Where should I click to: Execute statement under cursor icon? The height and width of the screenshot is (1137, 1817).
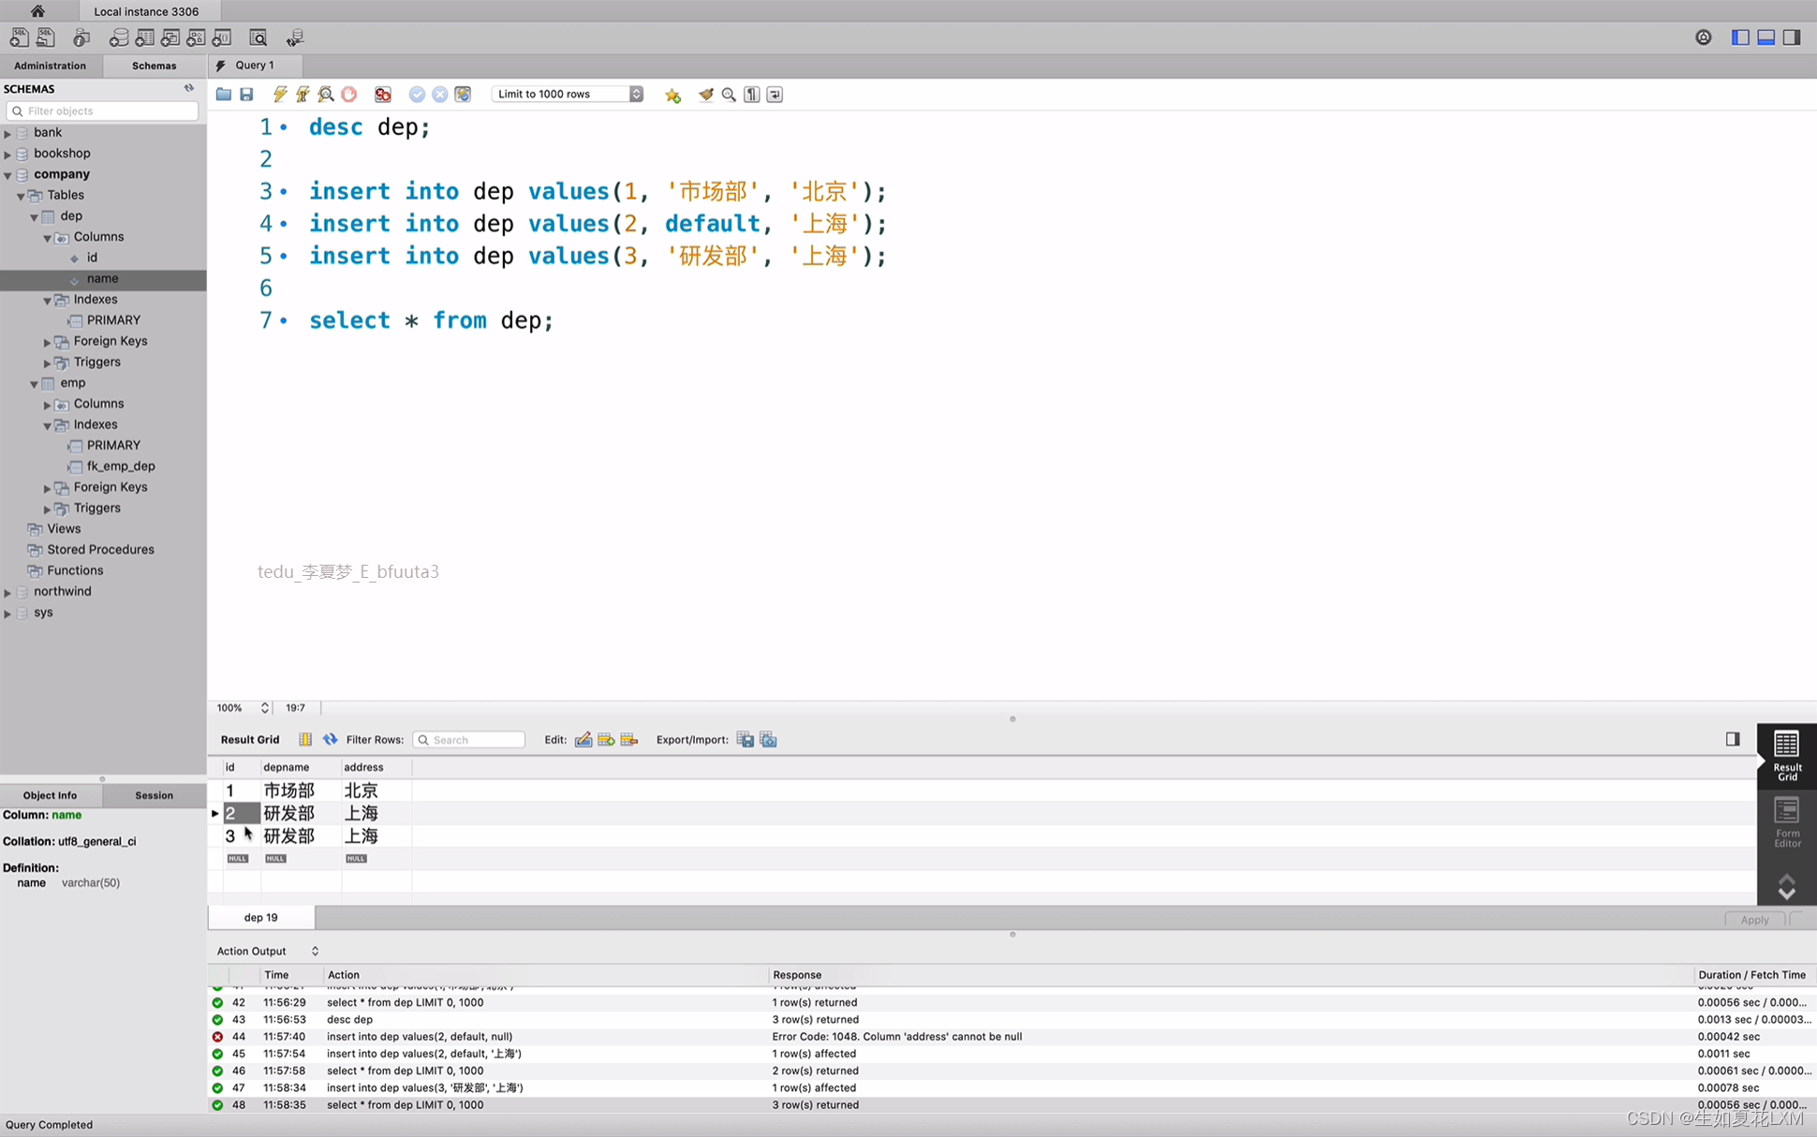point(303,95)
